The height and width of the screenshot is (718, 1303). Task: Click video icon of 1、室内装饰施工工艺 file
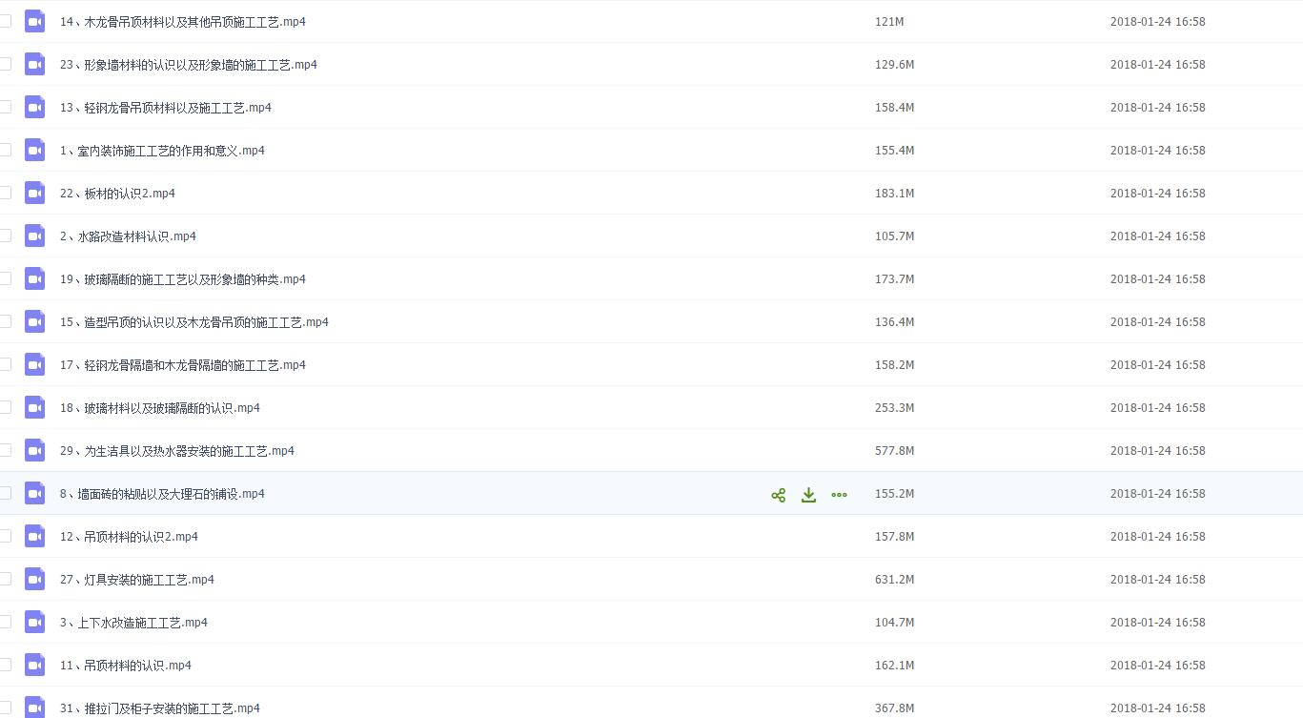tap(35, 150)
